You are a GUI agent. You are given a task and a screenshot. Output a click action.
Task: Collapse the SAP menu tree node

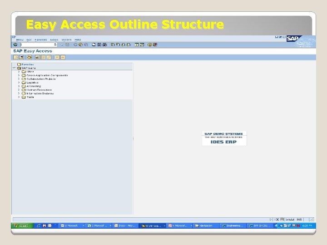coord(14,68)
